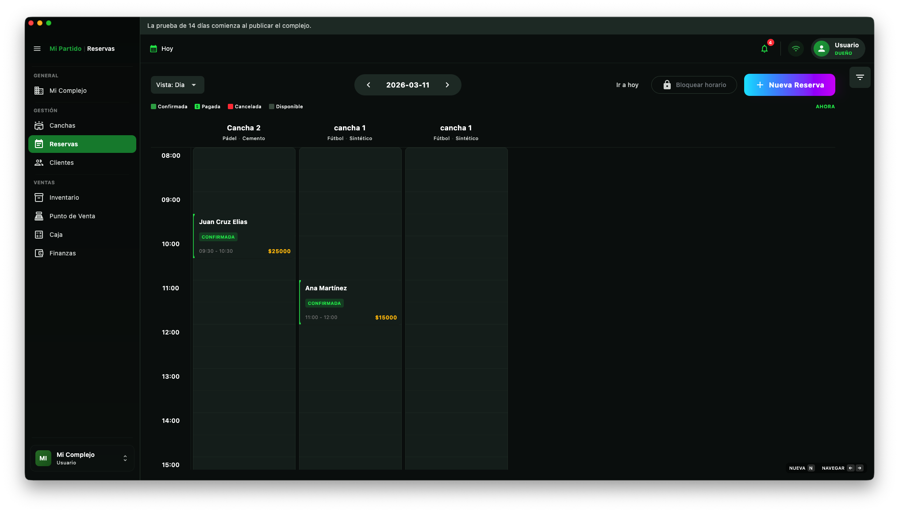Screen dimensions: 899x513
Task: Open Caja from the sidebar
Action: point(56,235)
